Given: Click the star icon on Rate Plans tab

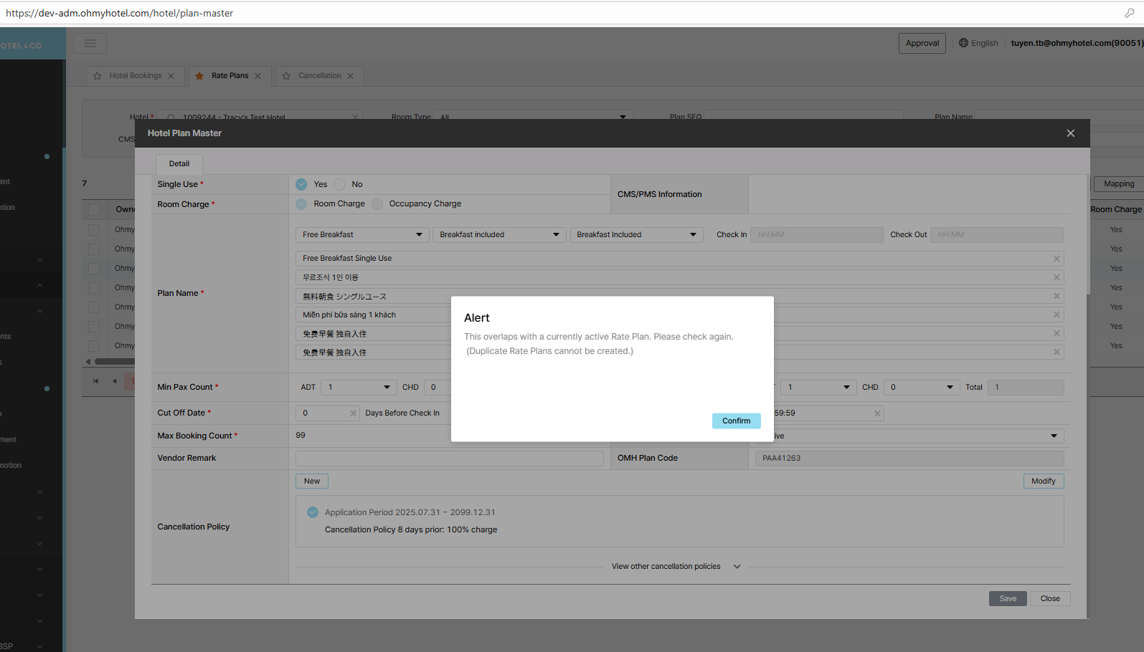Looking at the screenshot, I should (200, 76).
